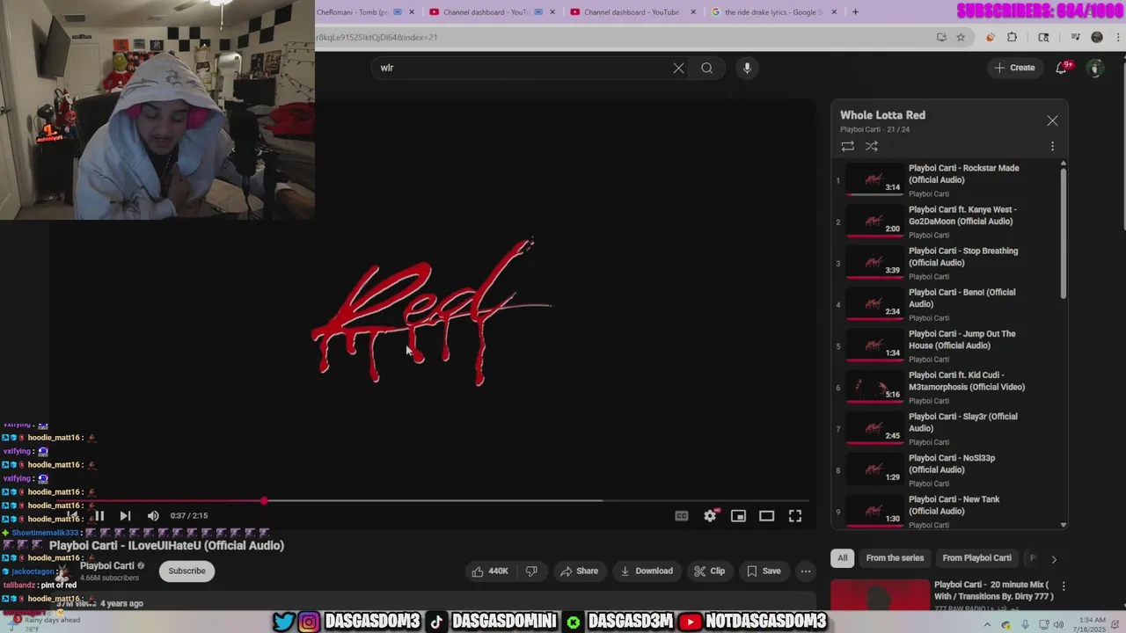Install app icon in address bar

[941, 37]
